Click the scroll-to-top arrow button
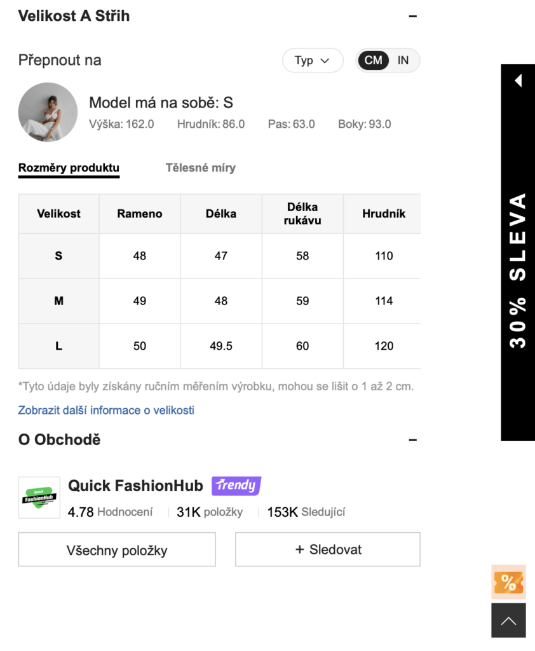 pos(508,620)
